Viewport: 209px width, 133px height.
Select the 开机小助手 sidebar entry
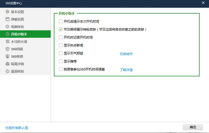click(25, 34)
